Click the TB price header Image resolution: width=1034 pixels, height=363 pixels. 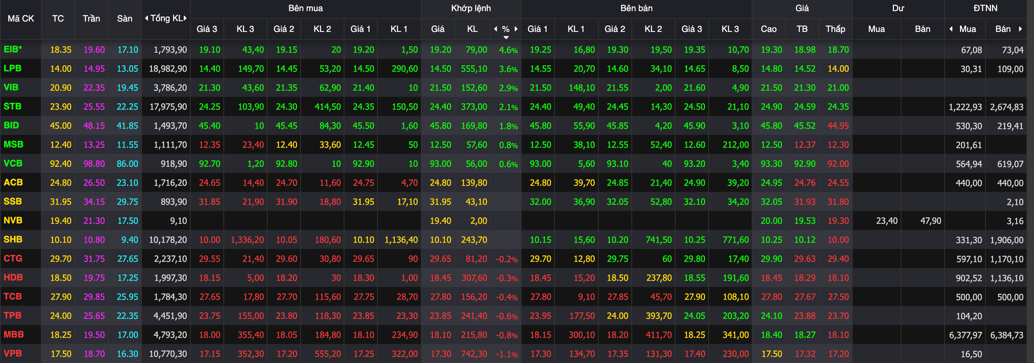tap(802, 29)
